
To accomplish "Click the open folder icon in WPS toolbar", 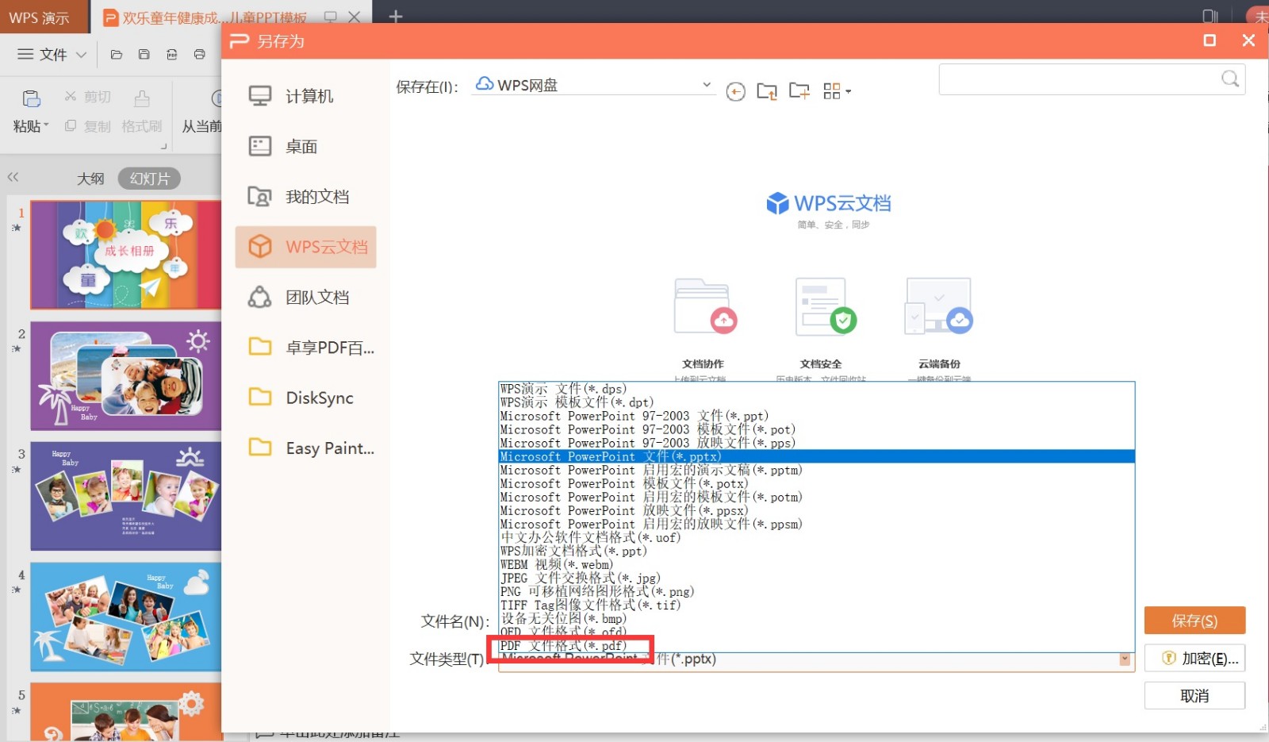I will (117, 55).
